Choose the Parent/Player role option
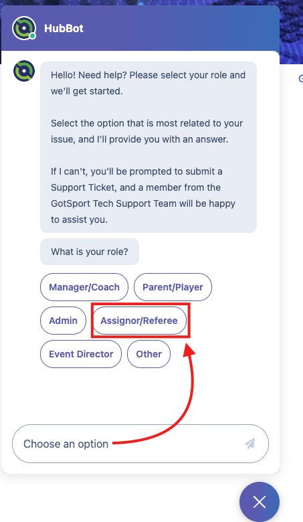Screen dimensions: 303x522 click(173, 287)
